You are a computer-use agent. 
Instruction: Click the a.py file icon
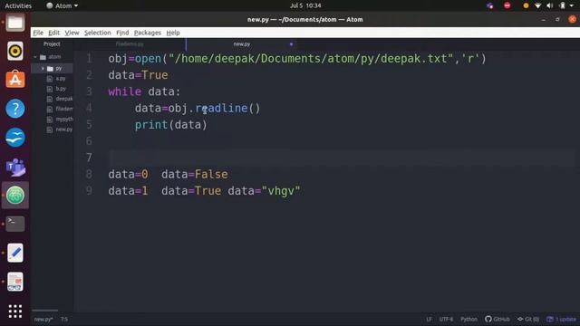point(50,79)
